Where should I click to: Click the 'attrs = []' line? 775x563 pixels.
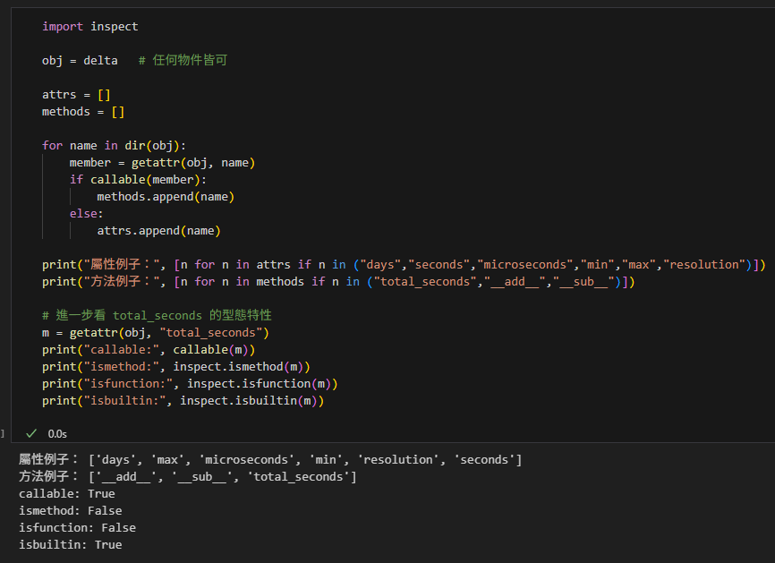(x=76, y=94)
